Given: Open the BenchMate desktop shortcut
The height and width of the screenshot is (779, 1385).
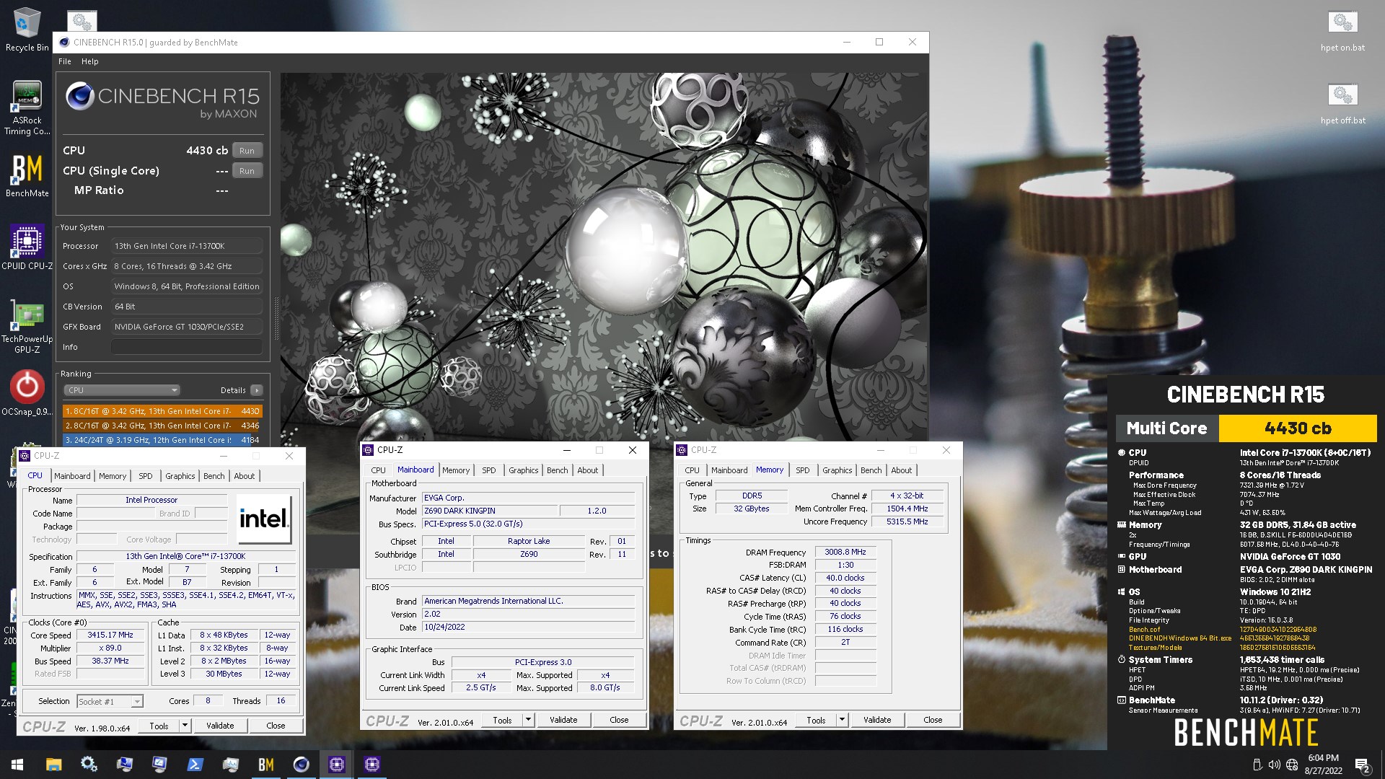Looking at the screenshot, I should coord(27,175).
